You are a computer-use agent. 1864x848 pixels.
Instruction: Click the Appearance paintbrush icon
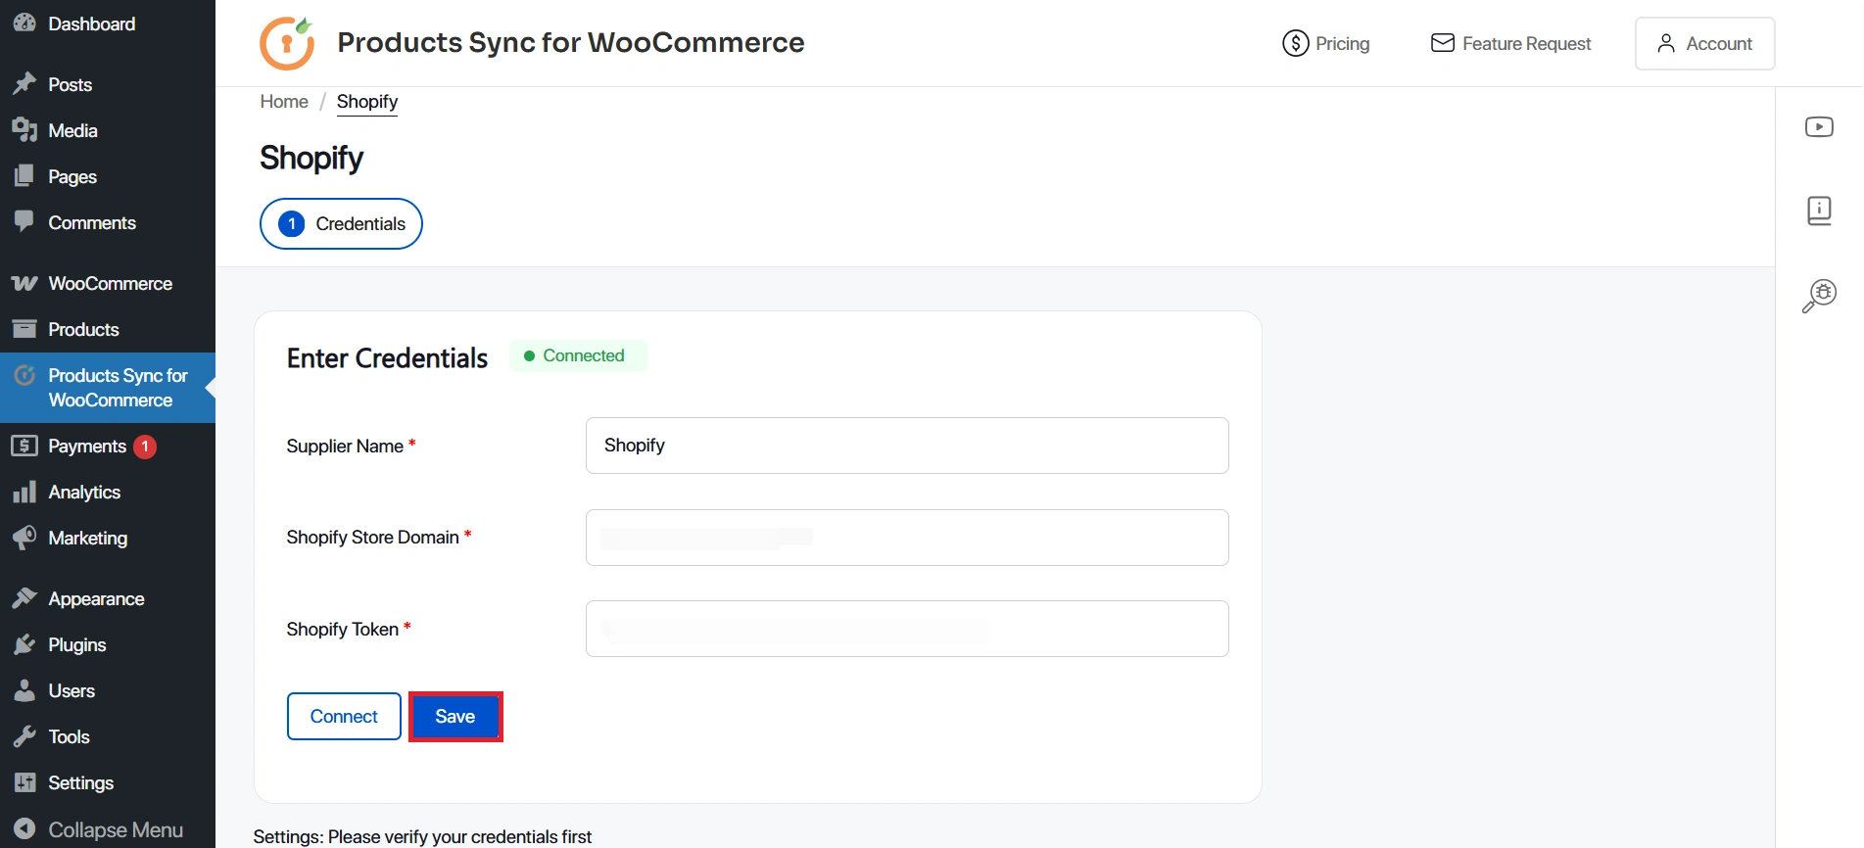[x=24, y=598]
